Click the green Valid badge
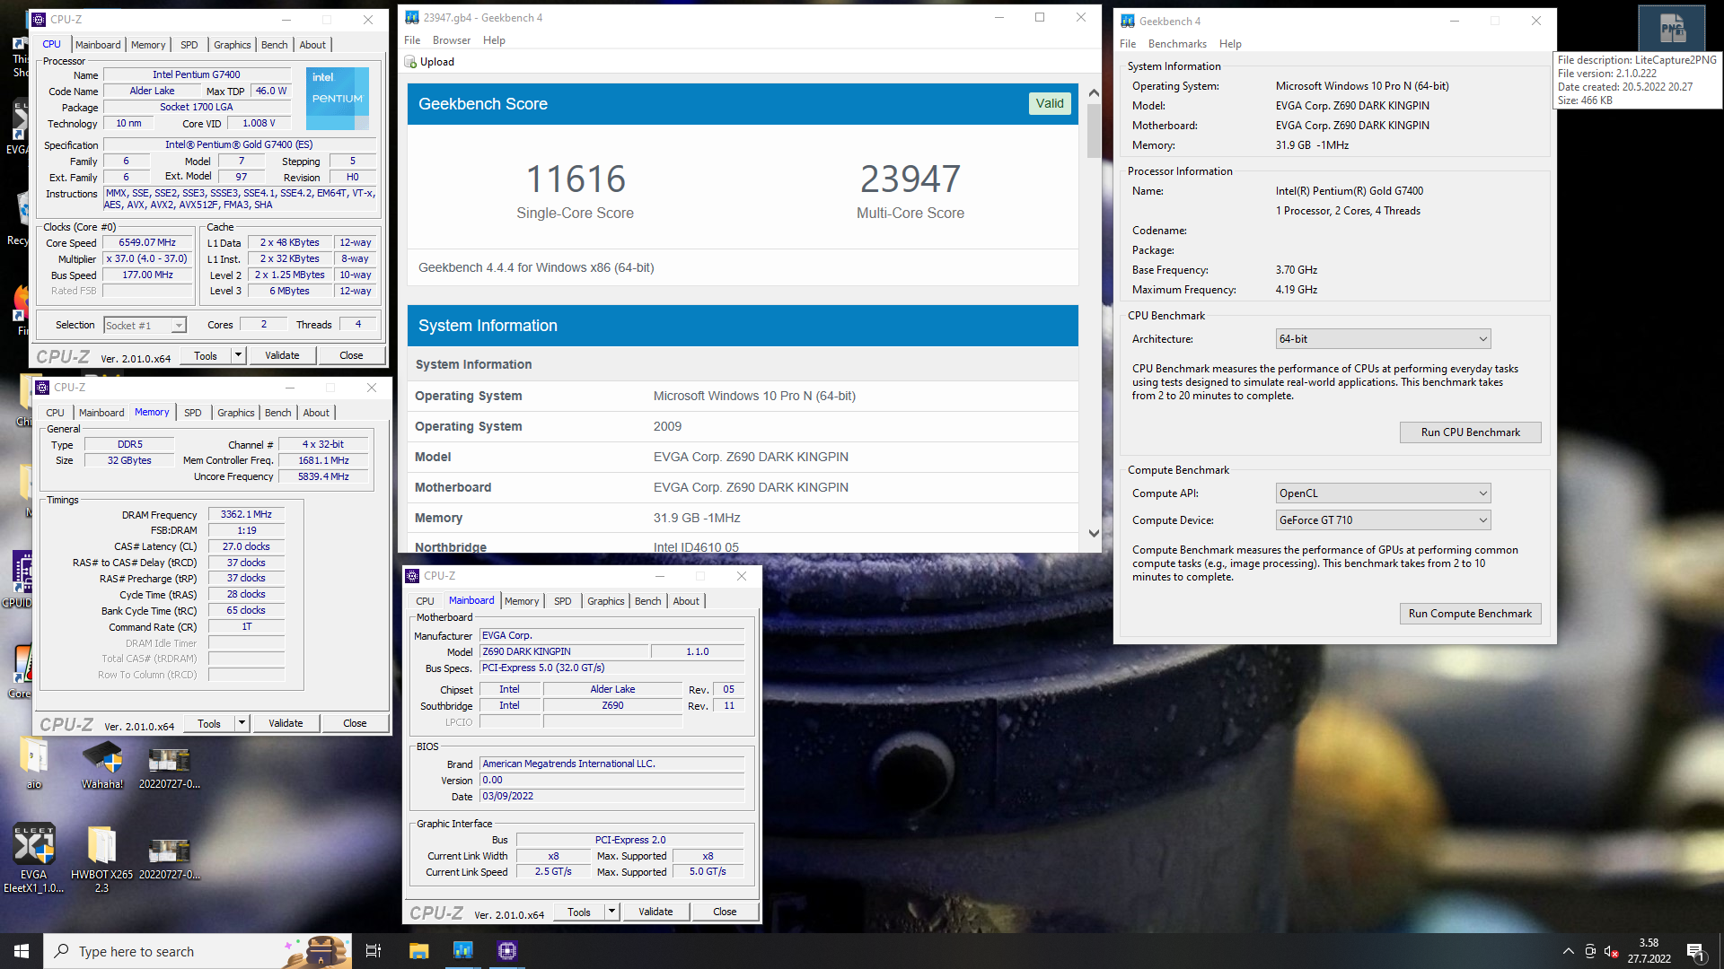The image size is (1724, 969). click(1049, 103)
